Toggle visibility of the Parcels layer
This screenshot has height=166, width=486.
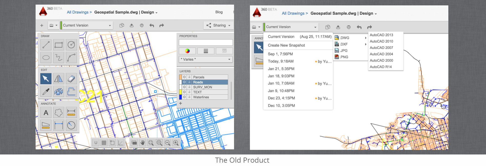click(x=184, y=77)
